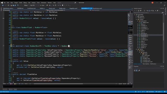The image size is (167, 94).
Task: Click the Save file toolbar icon
Action: pyautogui.click(x=13, y=5)
